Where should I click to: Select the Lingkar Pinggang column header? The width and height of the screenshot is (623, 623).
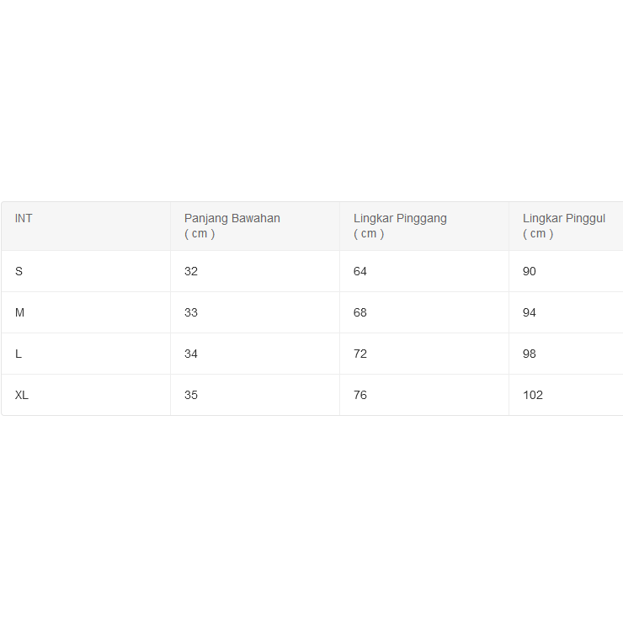coord(400,226)
